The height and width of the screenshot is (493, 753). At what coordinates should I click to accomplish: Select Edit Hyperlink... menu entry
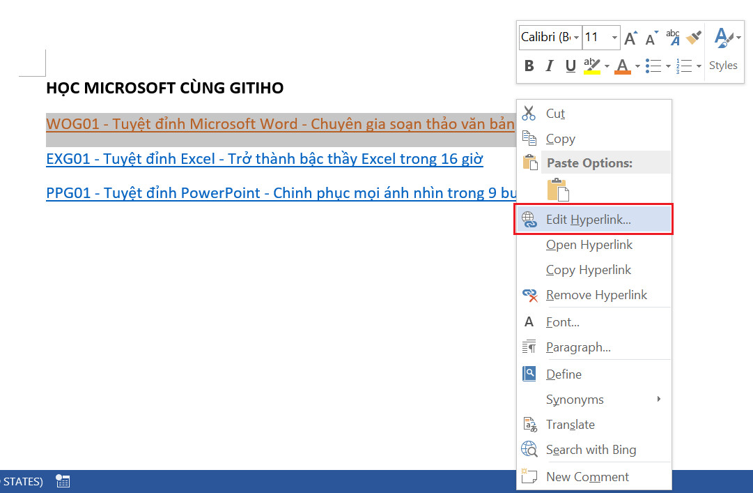(x=594, y=220)
